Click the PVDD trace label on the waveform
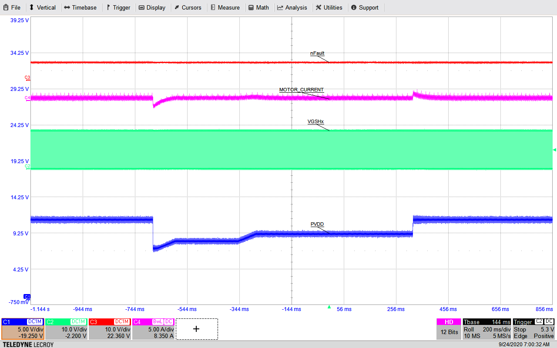Screen dimensions: 557x348 click(x=317, y=224)
